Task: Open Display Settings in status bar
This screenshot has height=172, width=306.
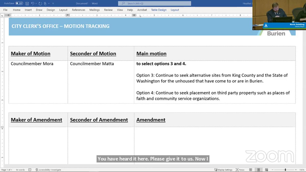Action: (x=223, y=170)
